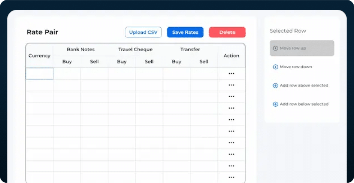Expand the action menu in sixth row
This screenshot has width=354, height=183.
pyautogui.click(x=231, y=131)
